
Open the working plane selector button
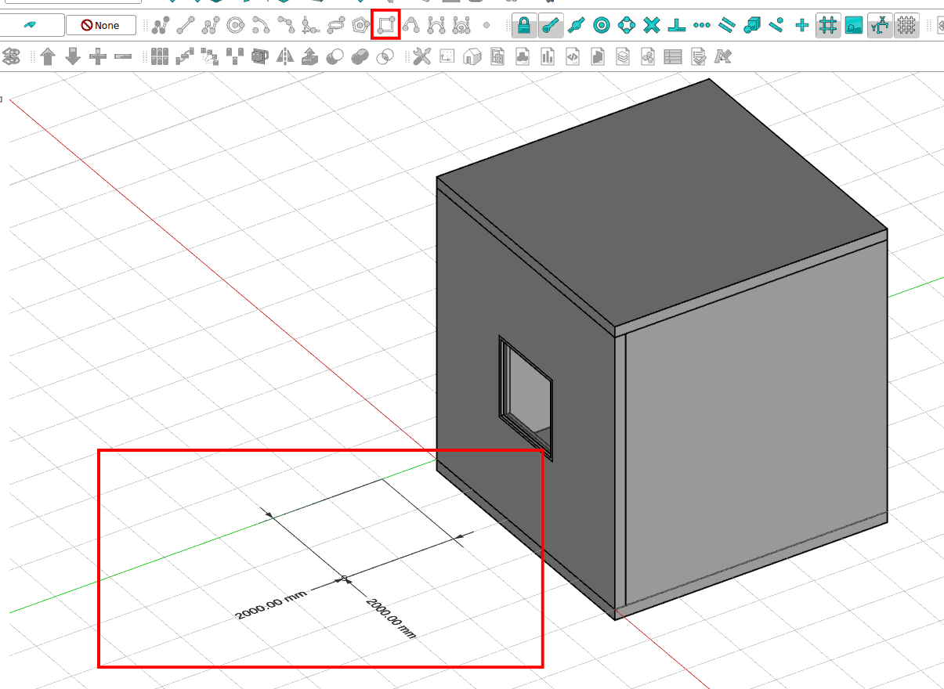click(31, 25)
